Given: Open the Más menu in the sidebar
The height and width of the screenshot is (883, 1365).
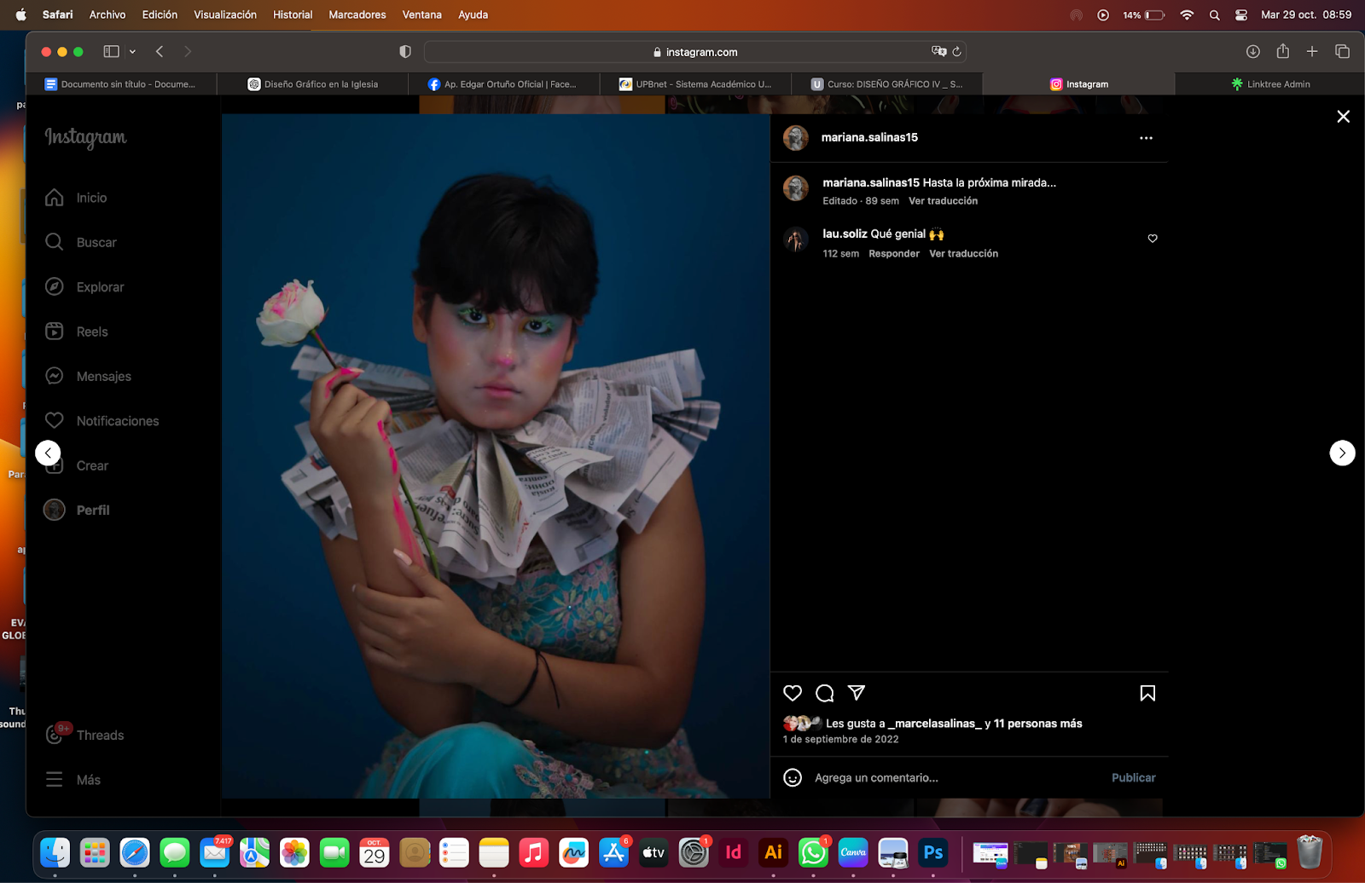Looking at the screenshot, I should [x=73, y=780].
